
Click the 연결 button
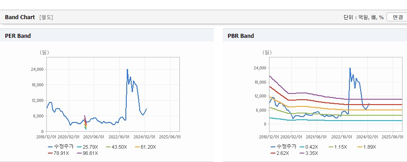tap(397, 17)
